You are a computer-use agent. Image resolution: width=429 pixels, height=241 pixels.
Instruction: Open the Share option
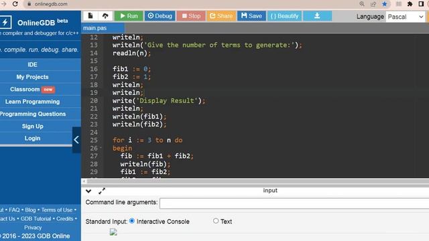coord(221,16)
